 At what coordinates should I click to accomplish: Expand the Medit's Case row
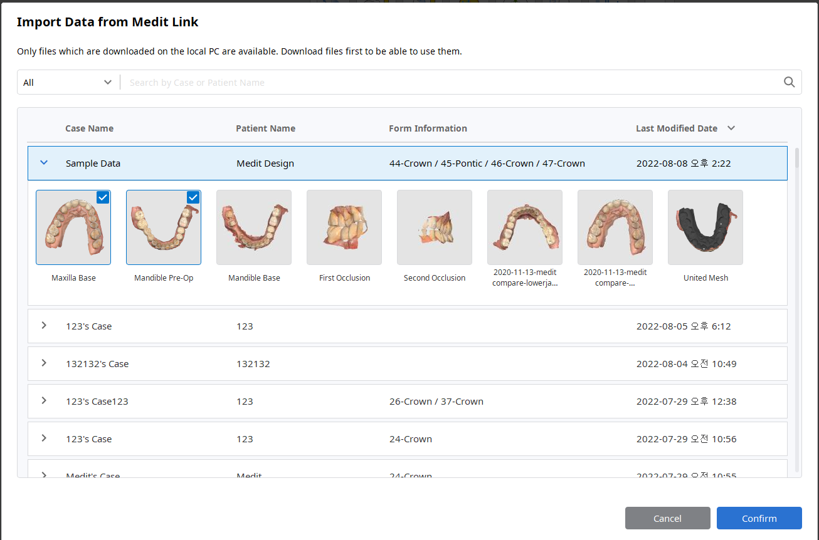44,475
